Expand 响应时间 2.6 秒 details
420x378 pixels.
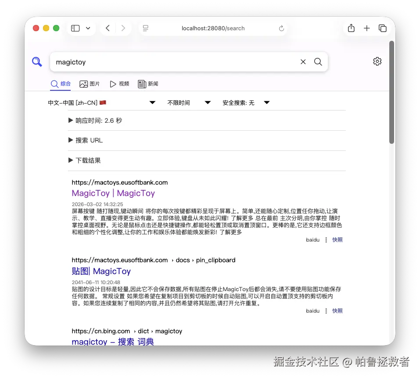(95, 121)
